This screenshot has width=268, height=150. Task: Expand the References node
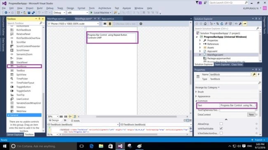(200, 44)
